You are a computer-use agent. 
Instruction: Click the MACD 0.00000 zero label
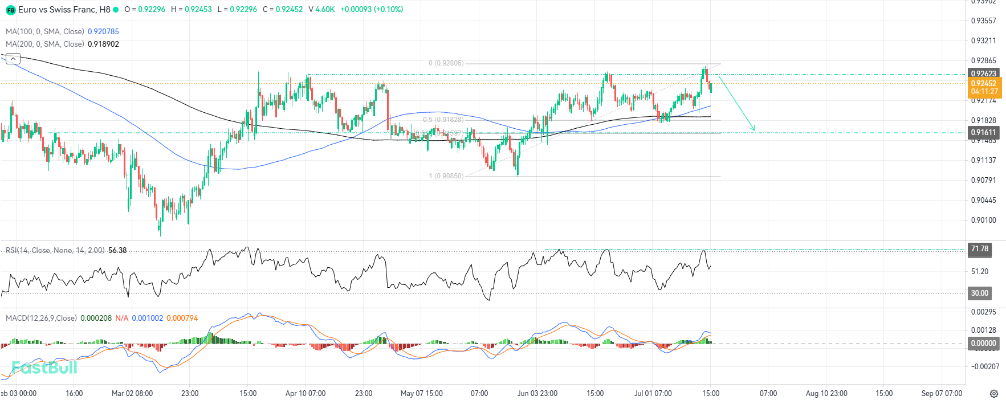pyautogui.click(x=984, y=344)
